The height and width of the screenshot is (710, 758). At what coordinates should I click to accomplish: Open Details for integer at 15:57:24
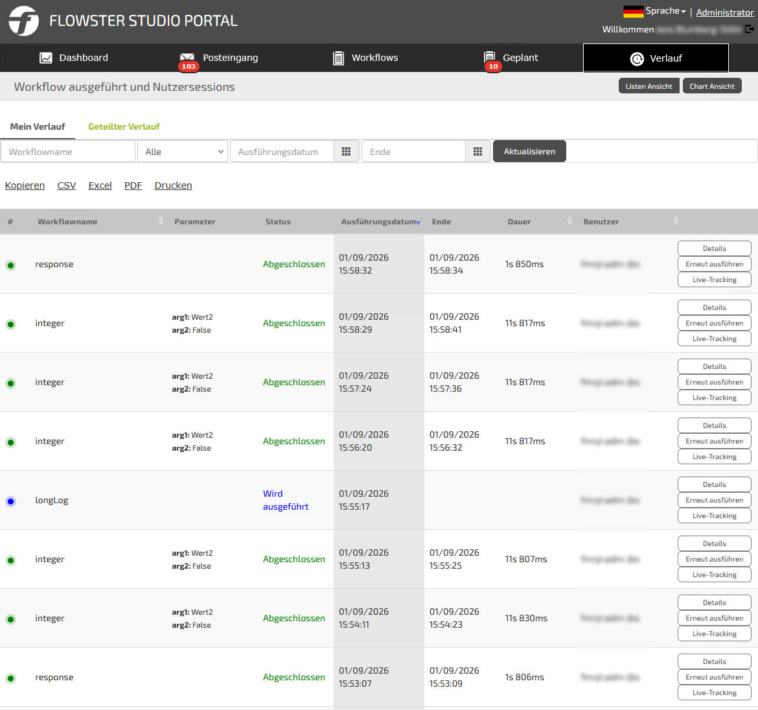click(715, 366)
